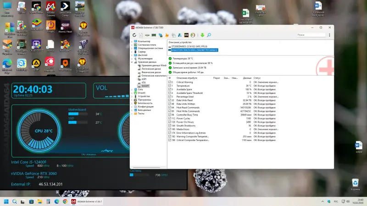Select the ST2000DM005 drive in device list
Screen dimensions: 367x206
[x=189, y=47]
